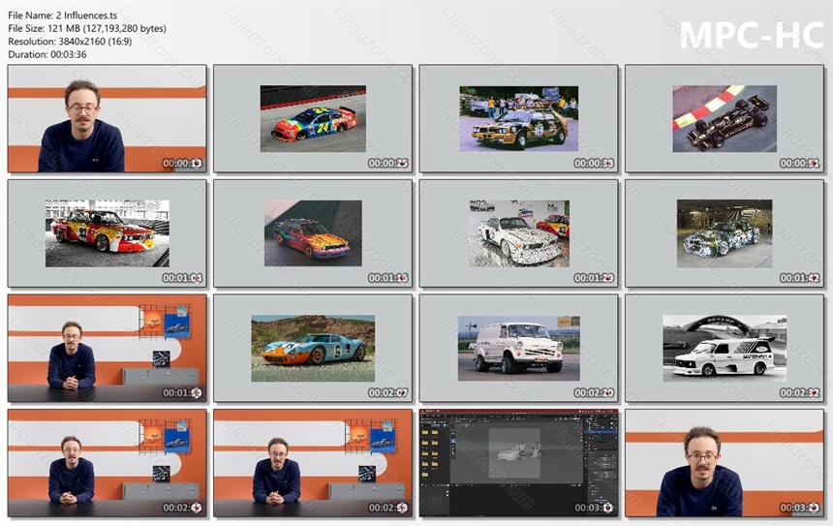This screenshot has height=526, width=833.
Task: Open the multicolored BMW M3 thumbnail at 00:01:16
Action: pyautogui.click(x=313, y=233)
